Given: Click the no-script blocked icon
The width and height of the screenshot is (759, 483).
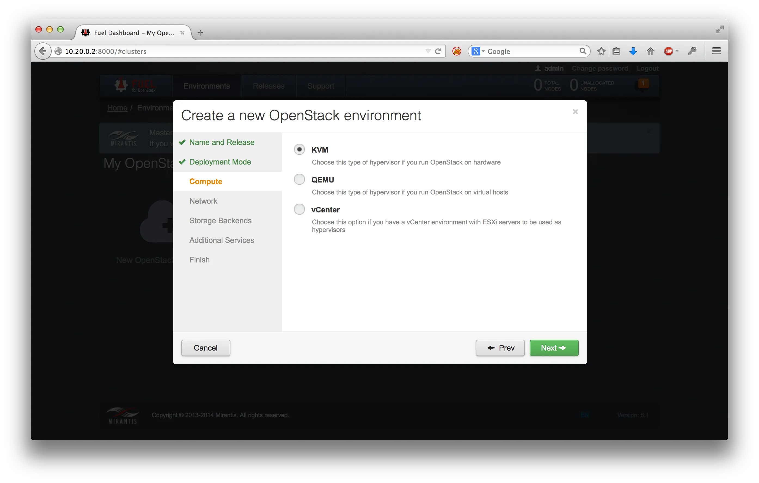Looking at the screenshot, I should pyautogui.click(x=457, y=51).
